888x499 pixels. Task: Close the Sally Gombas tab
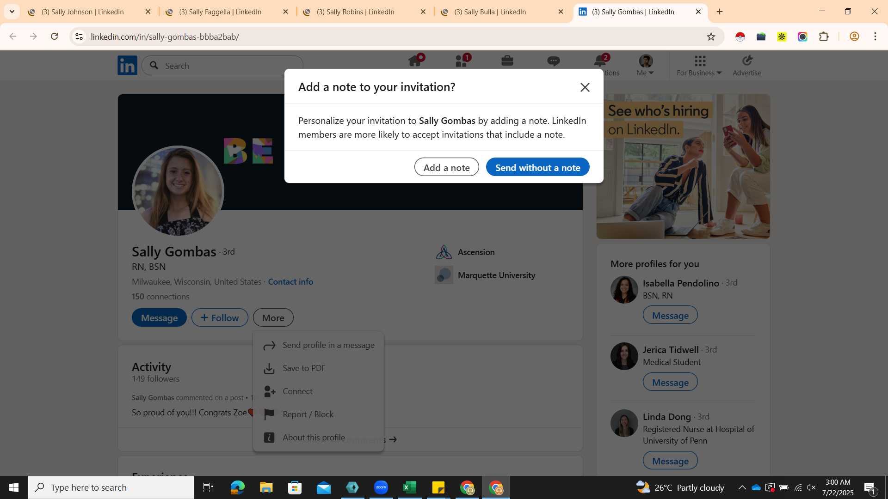pyautogui.click(x=698, y=12)
